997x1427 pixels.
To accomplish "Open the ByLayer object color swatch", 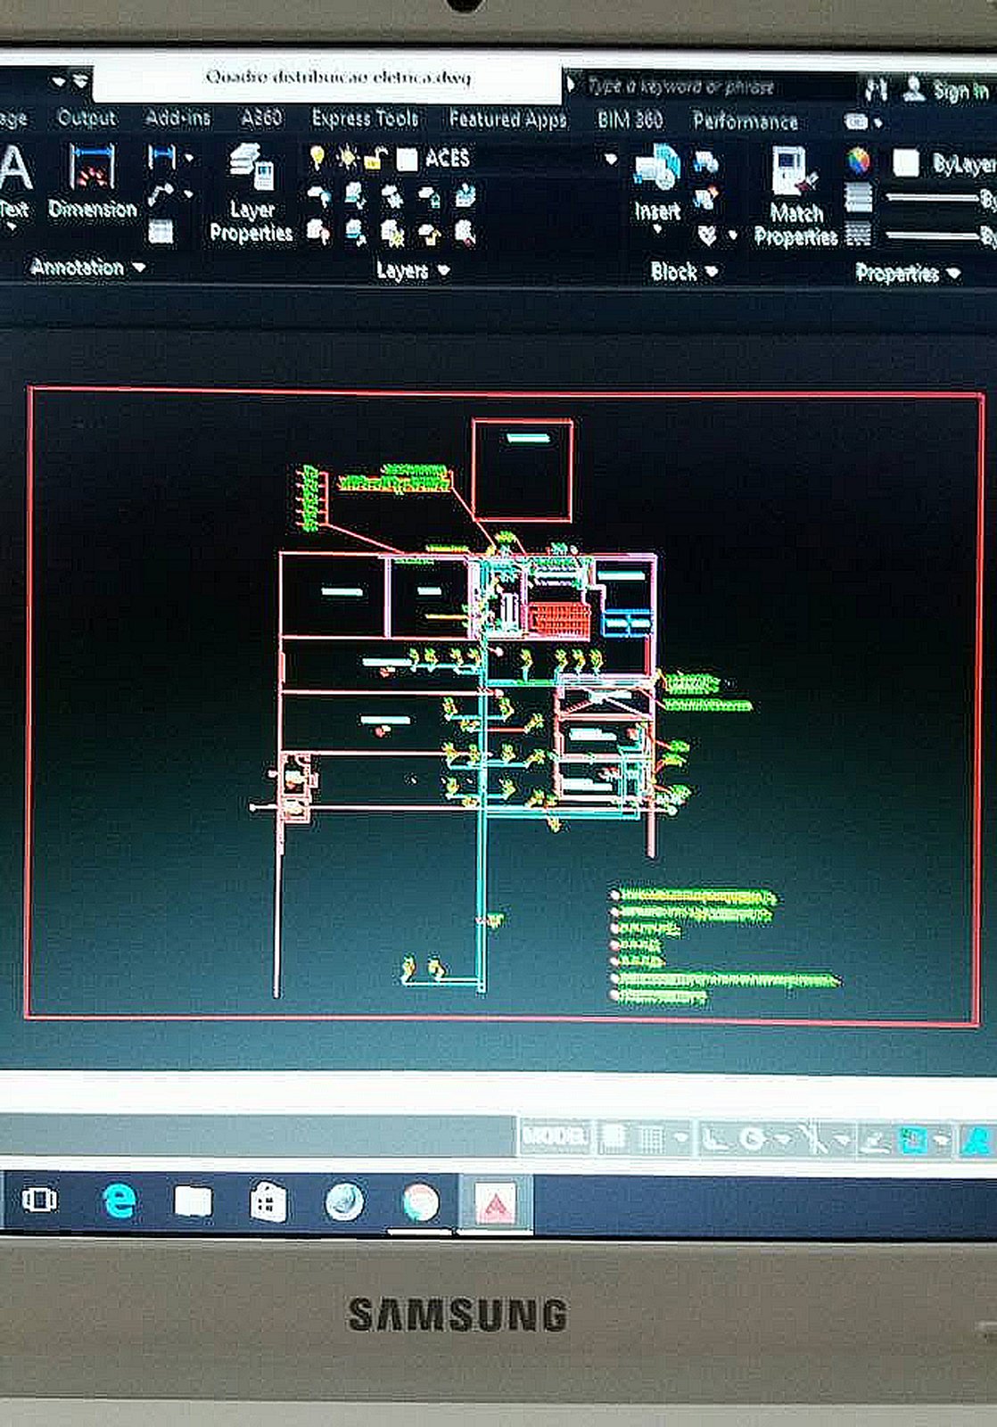I will (905, 163).
